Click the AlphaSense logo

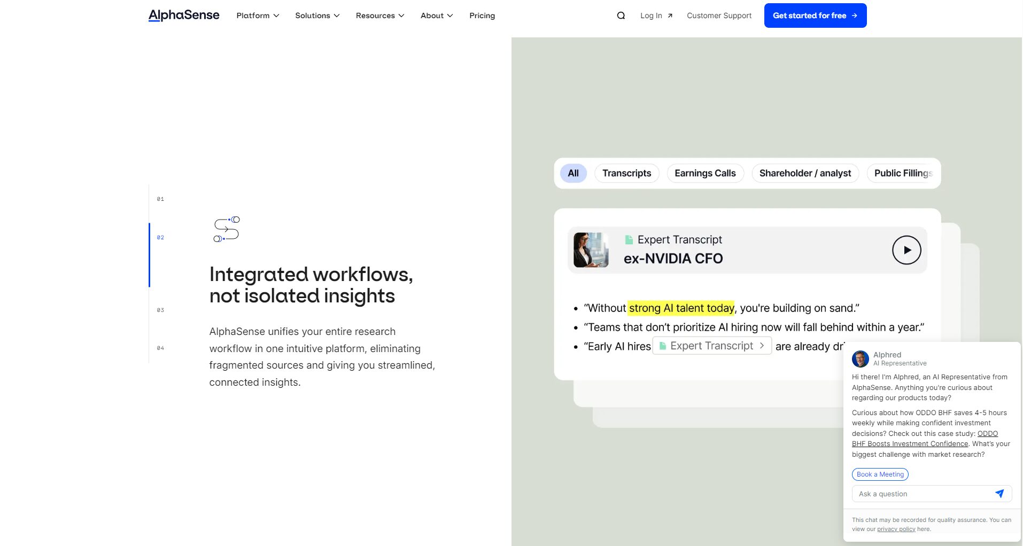[184, 15]
